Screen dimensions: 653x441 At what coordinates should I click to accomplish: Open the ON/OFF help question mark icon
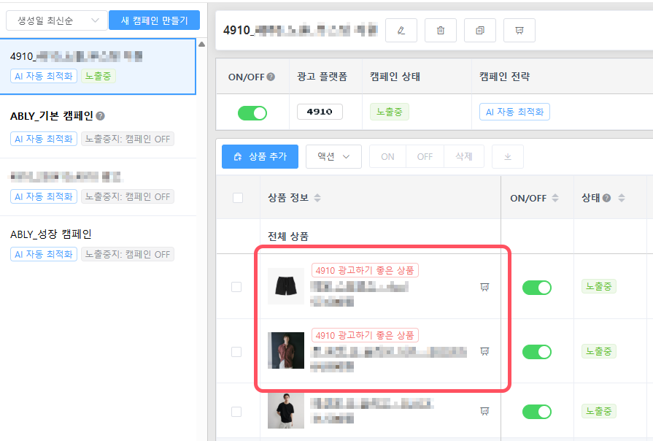coord(271,77)
